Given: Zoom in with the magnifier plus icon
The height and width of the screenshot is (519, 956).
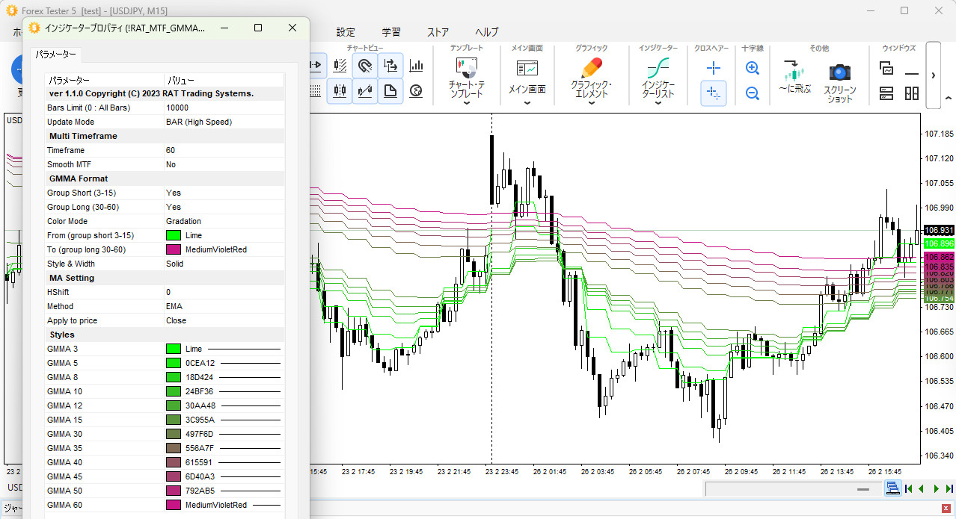Looking at the screenshot, I should [753, 68].
